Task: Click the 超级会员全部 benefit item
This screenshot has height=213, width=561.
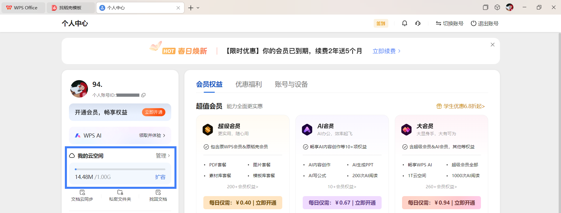Action: (x=465, y=165)
